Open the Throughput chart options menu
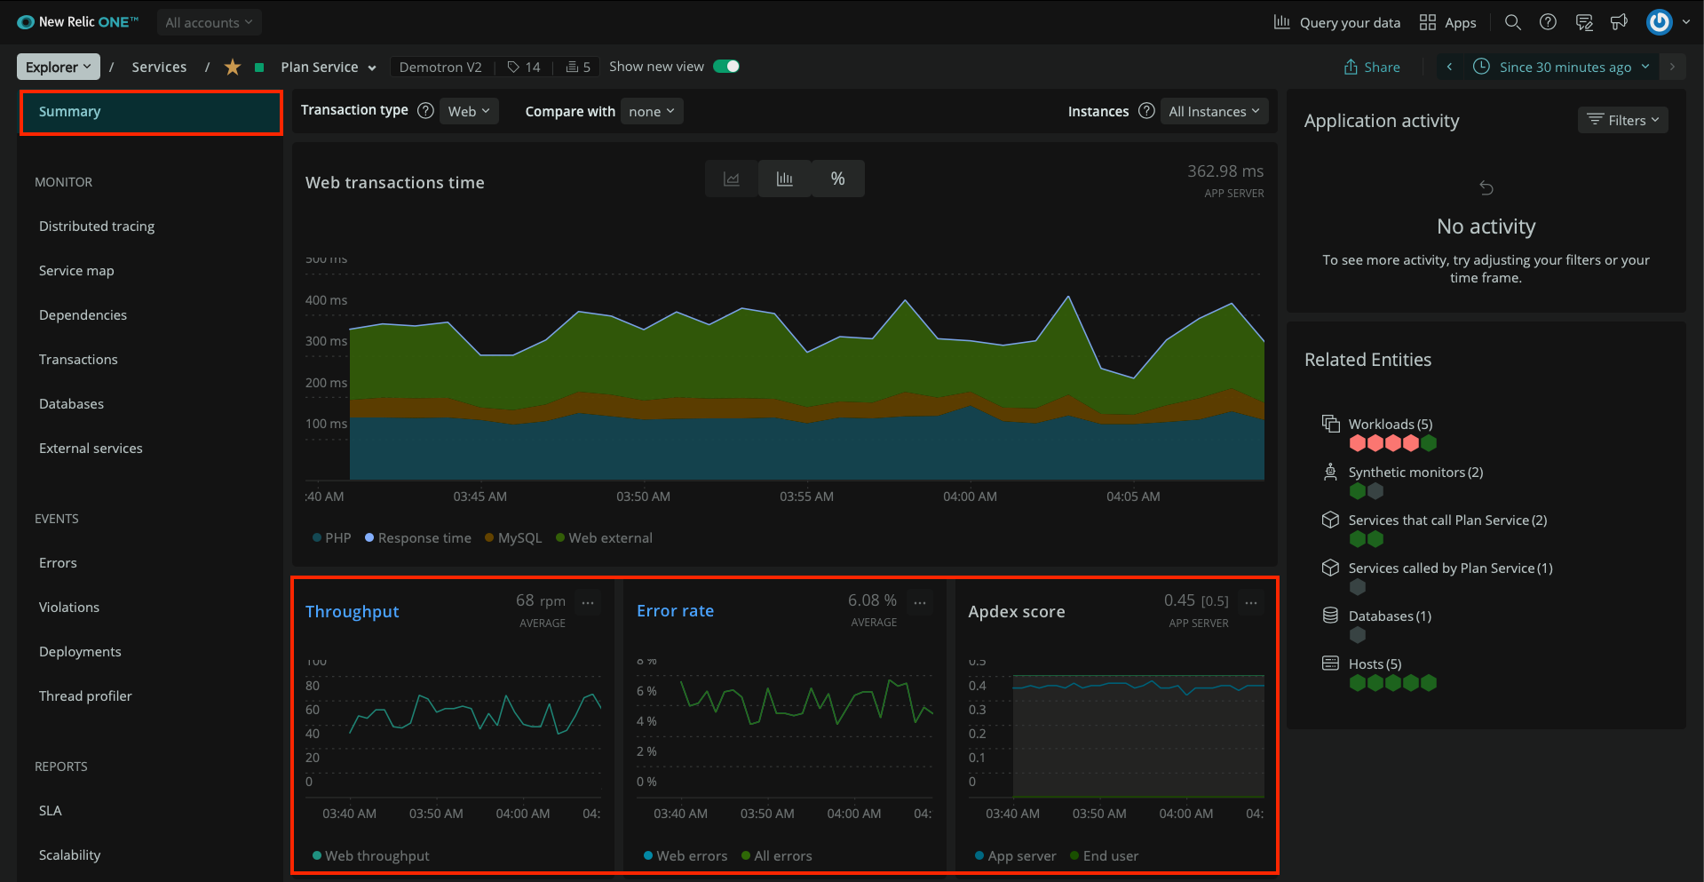 tap(588, 602)
